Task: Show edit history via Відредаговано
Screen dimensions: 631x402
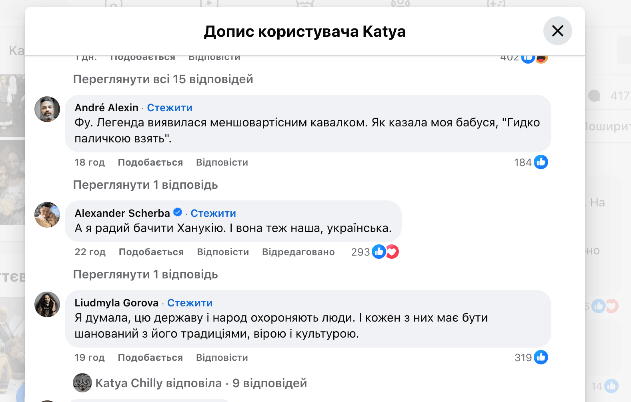Action: pyautogui.click(x=298, y=252)
